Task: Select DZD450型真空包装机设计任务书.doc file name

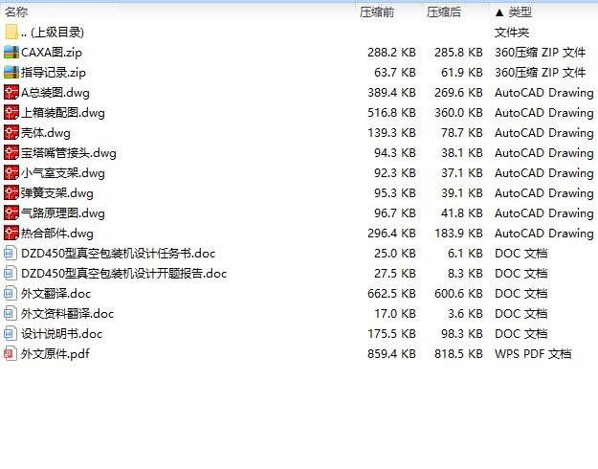Action: (x=119, y=254)
